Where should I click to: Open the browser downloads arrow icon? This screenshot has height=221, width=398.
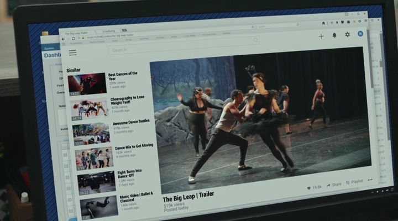(x=337, y=23)
